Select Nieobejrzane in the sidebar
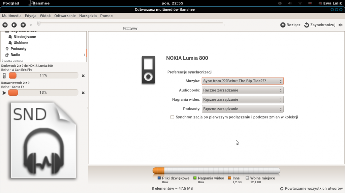This screenshot has height=193, width=345. (25, 37)
